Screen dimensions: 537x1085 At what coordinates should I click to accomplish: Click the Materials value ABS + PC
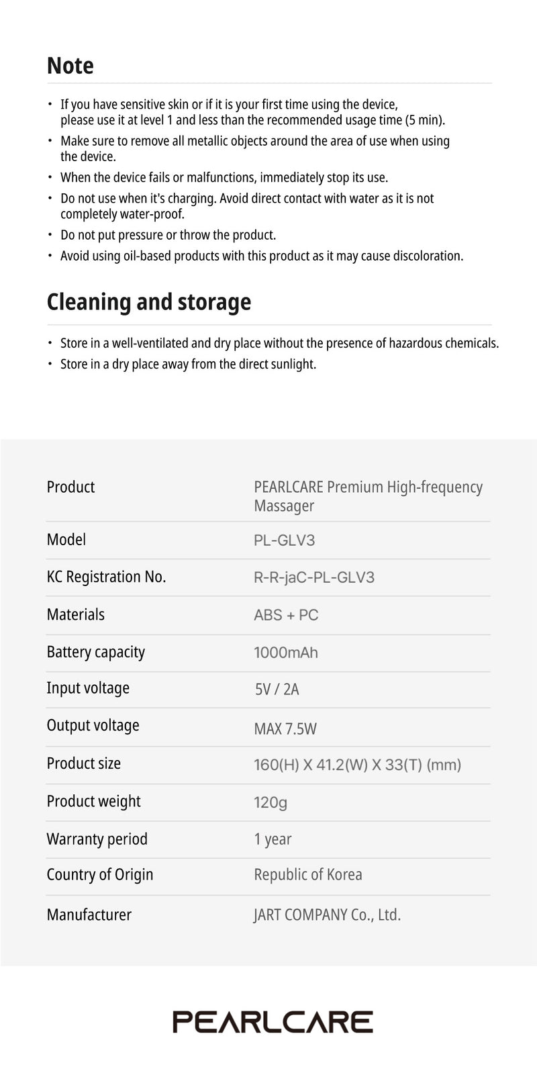pyautogui.click(x=286, y=615)
